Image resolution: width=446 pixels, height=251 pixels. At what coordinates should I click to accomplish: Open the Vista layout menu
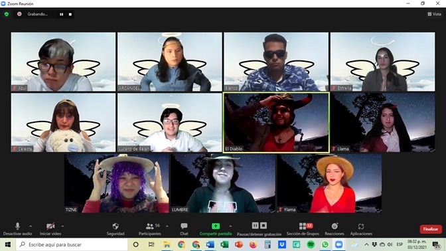point(434,14)
